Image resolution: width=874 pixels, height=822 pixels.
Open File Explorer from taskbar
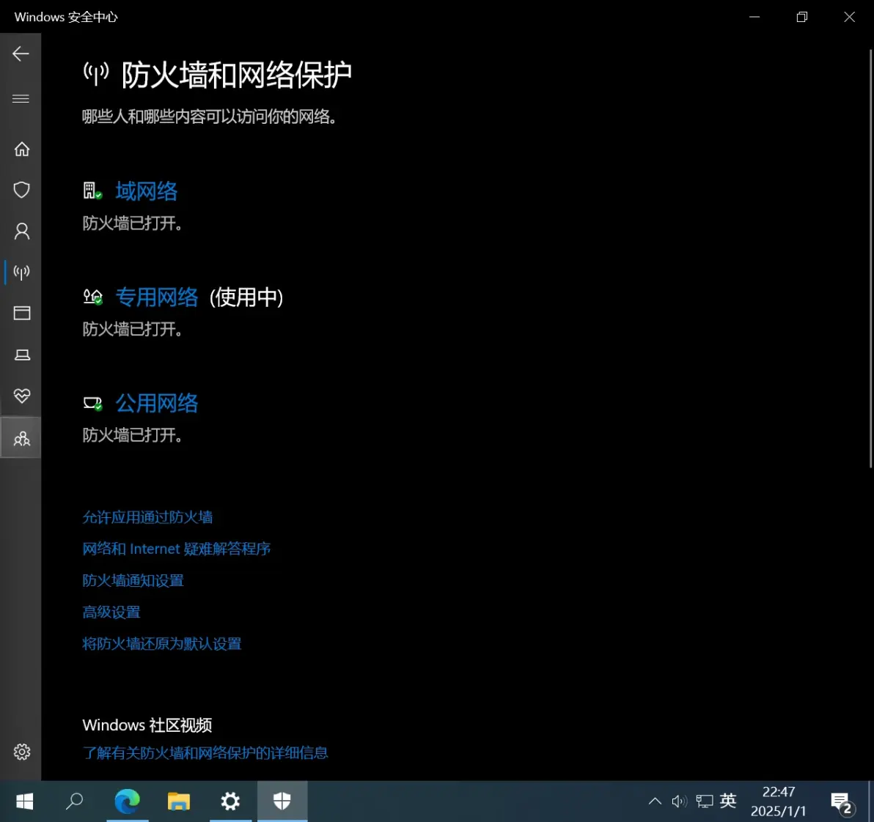[x=179, y=801]
